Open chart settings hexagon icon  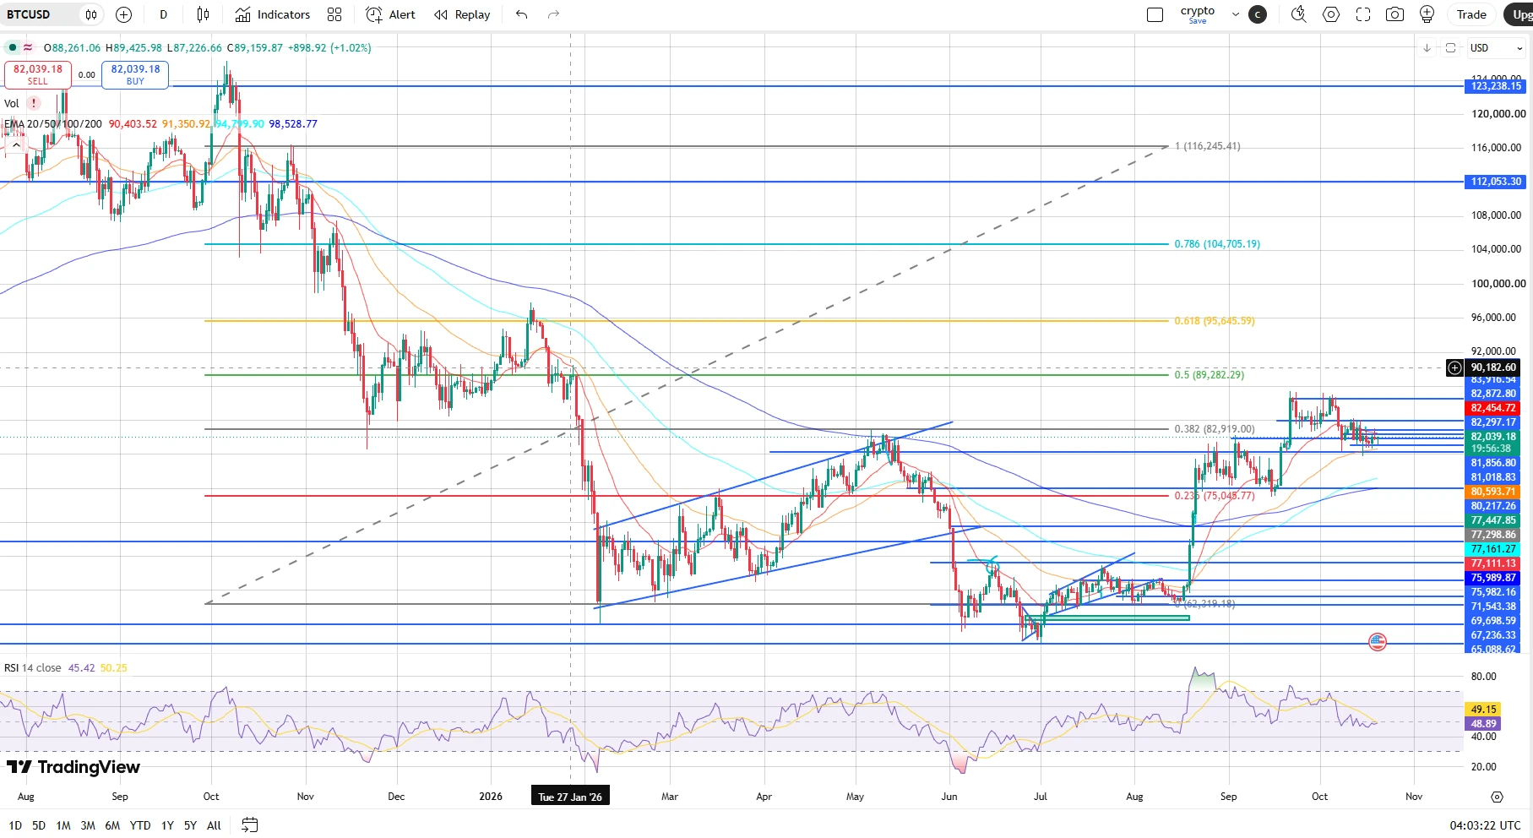[1331, 14]
